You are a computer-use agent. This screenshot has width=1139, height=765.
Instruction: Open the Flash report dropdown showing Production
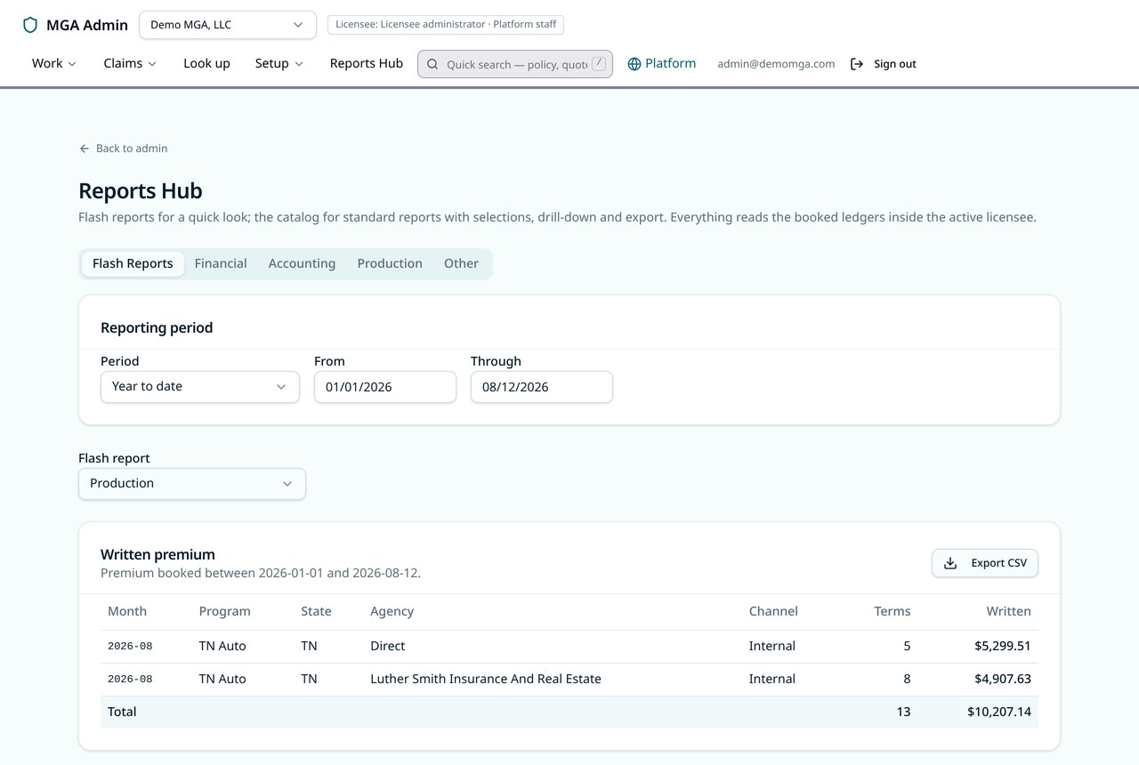192,484
